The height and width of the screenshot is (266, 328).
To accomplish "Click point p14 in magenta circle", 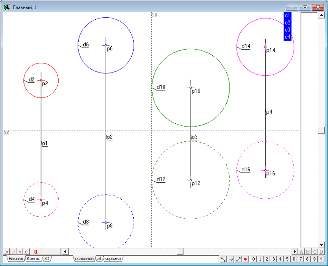I will pos(265,47).
